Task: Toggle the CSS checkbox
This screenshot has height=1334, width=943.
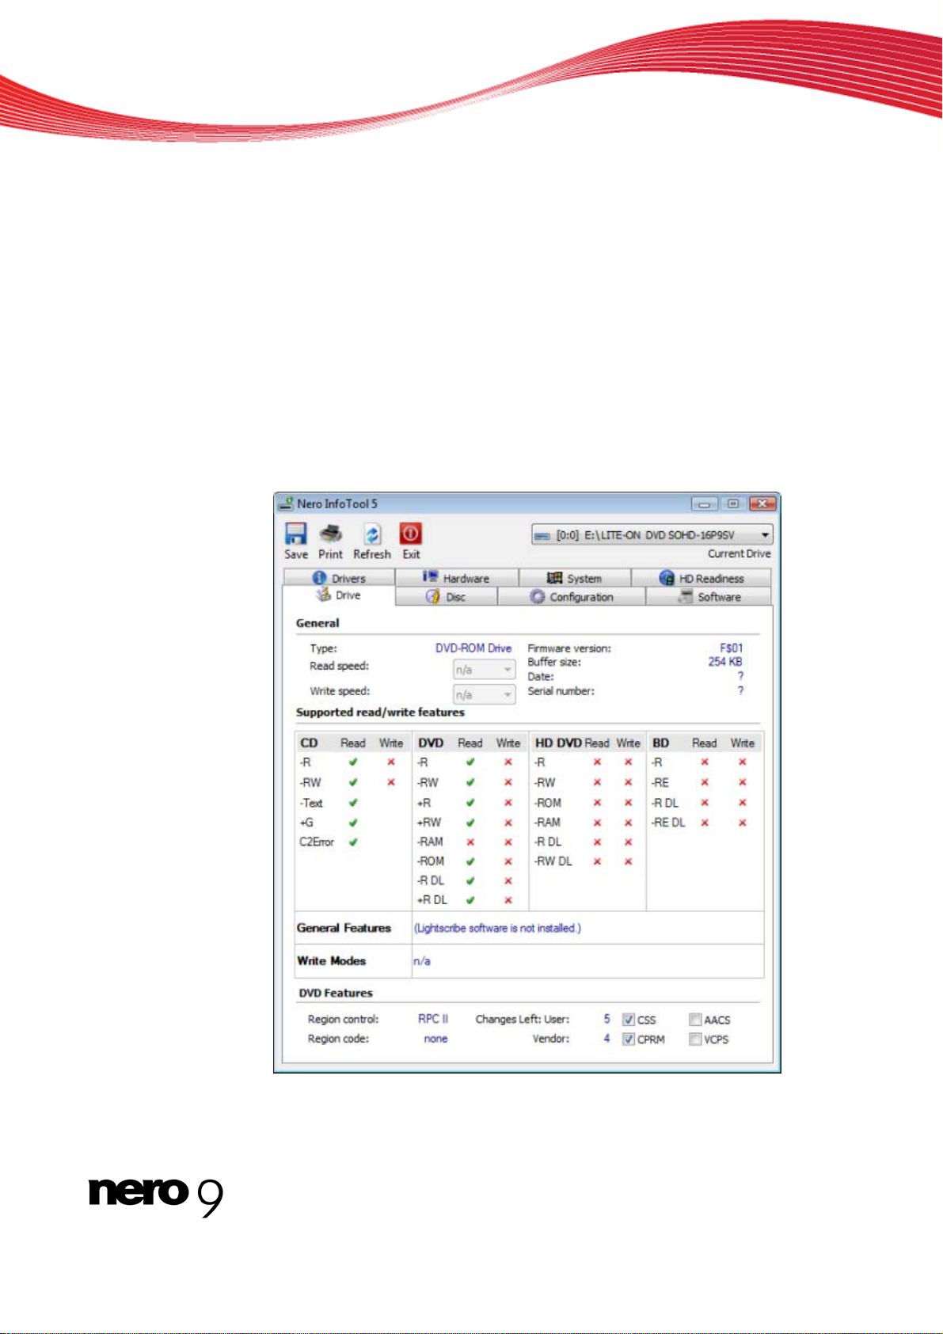Action: (x=629, y=1020)
